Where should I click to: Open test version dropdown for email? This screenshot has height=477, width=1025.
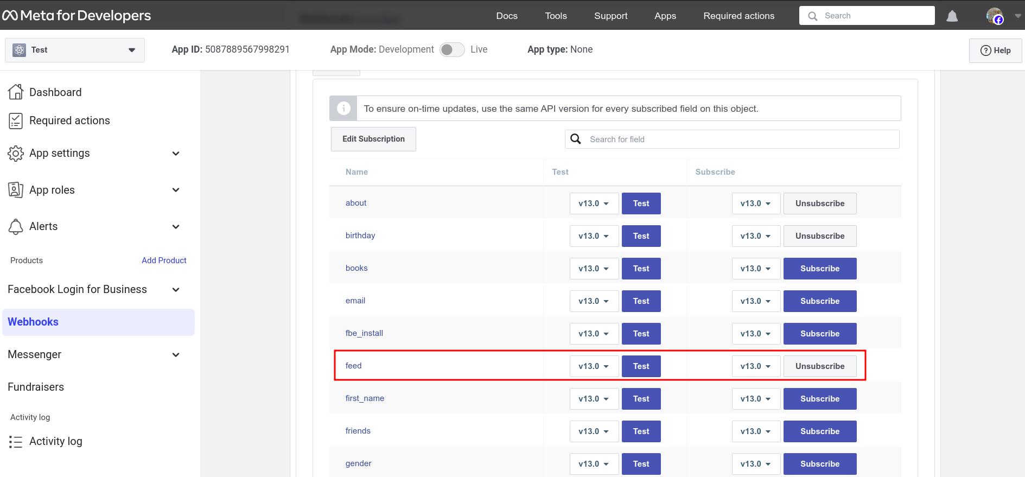594,301
